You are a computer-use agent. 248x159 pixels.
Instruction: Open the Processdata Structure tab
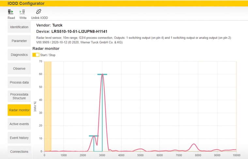19,96
